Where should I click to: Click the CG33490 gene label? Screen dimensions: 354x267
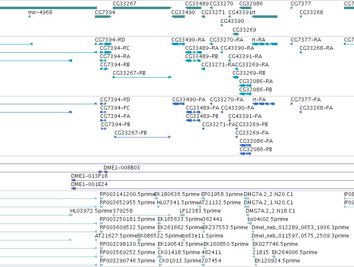(183, 12)
